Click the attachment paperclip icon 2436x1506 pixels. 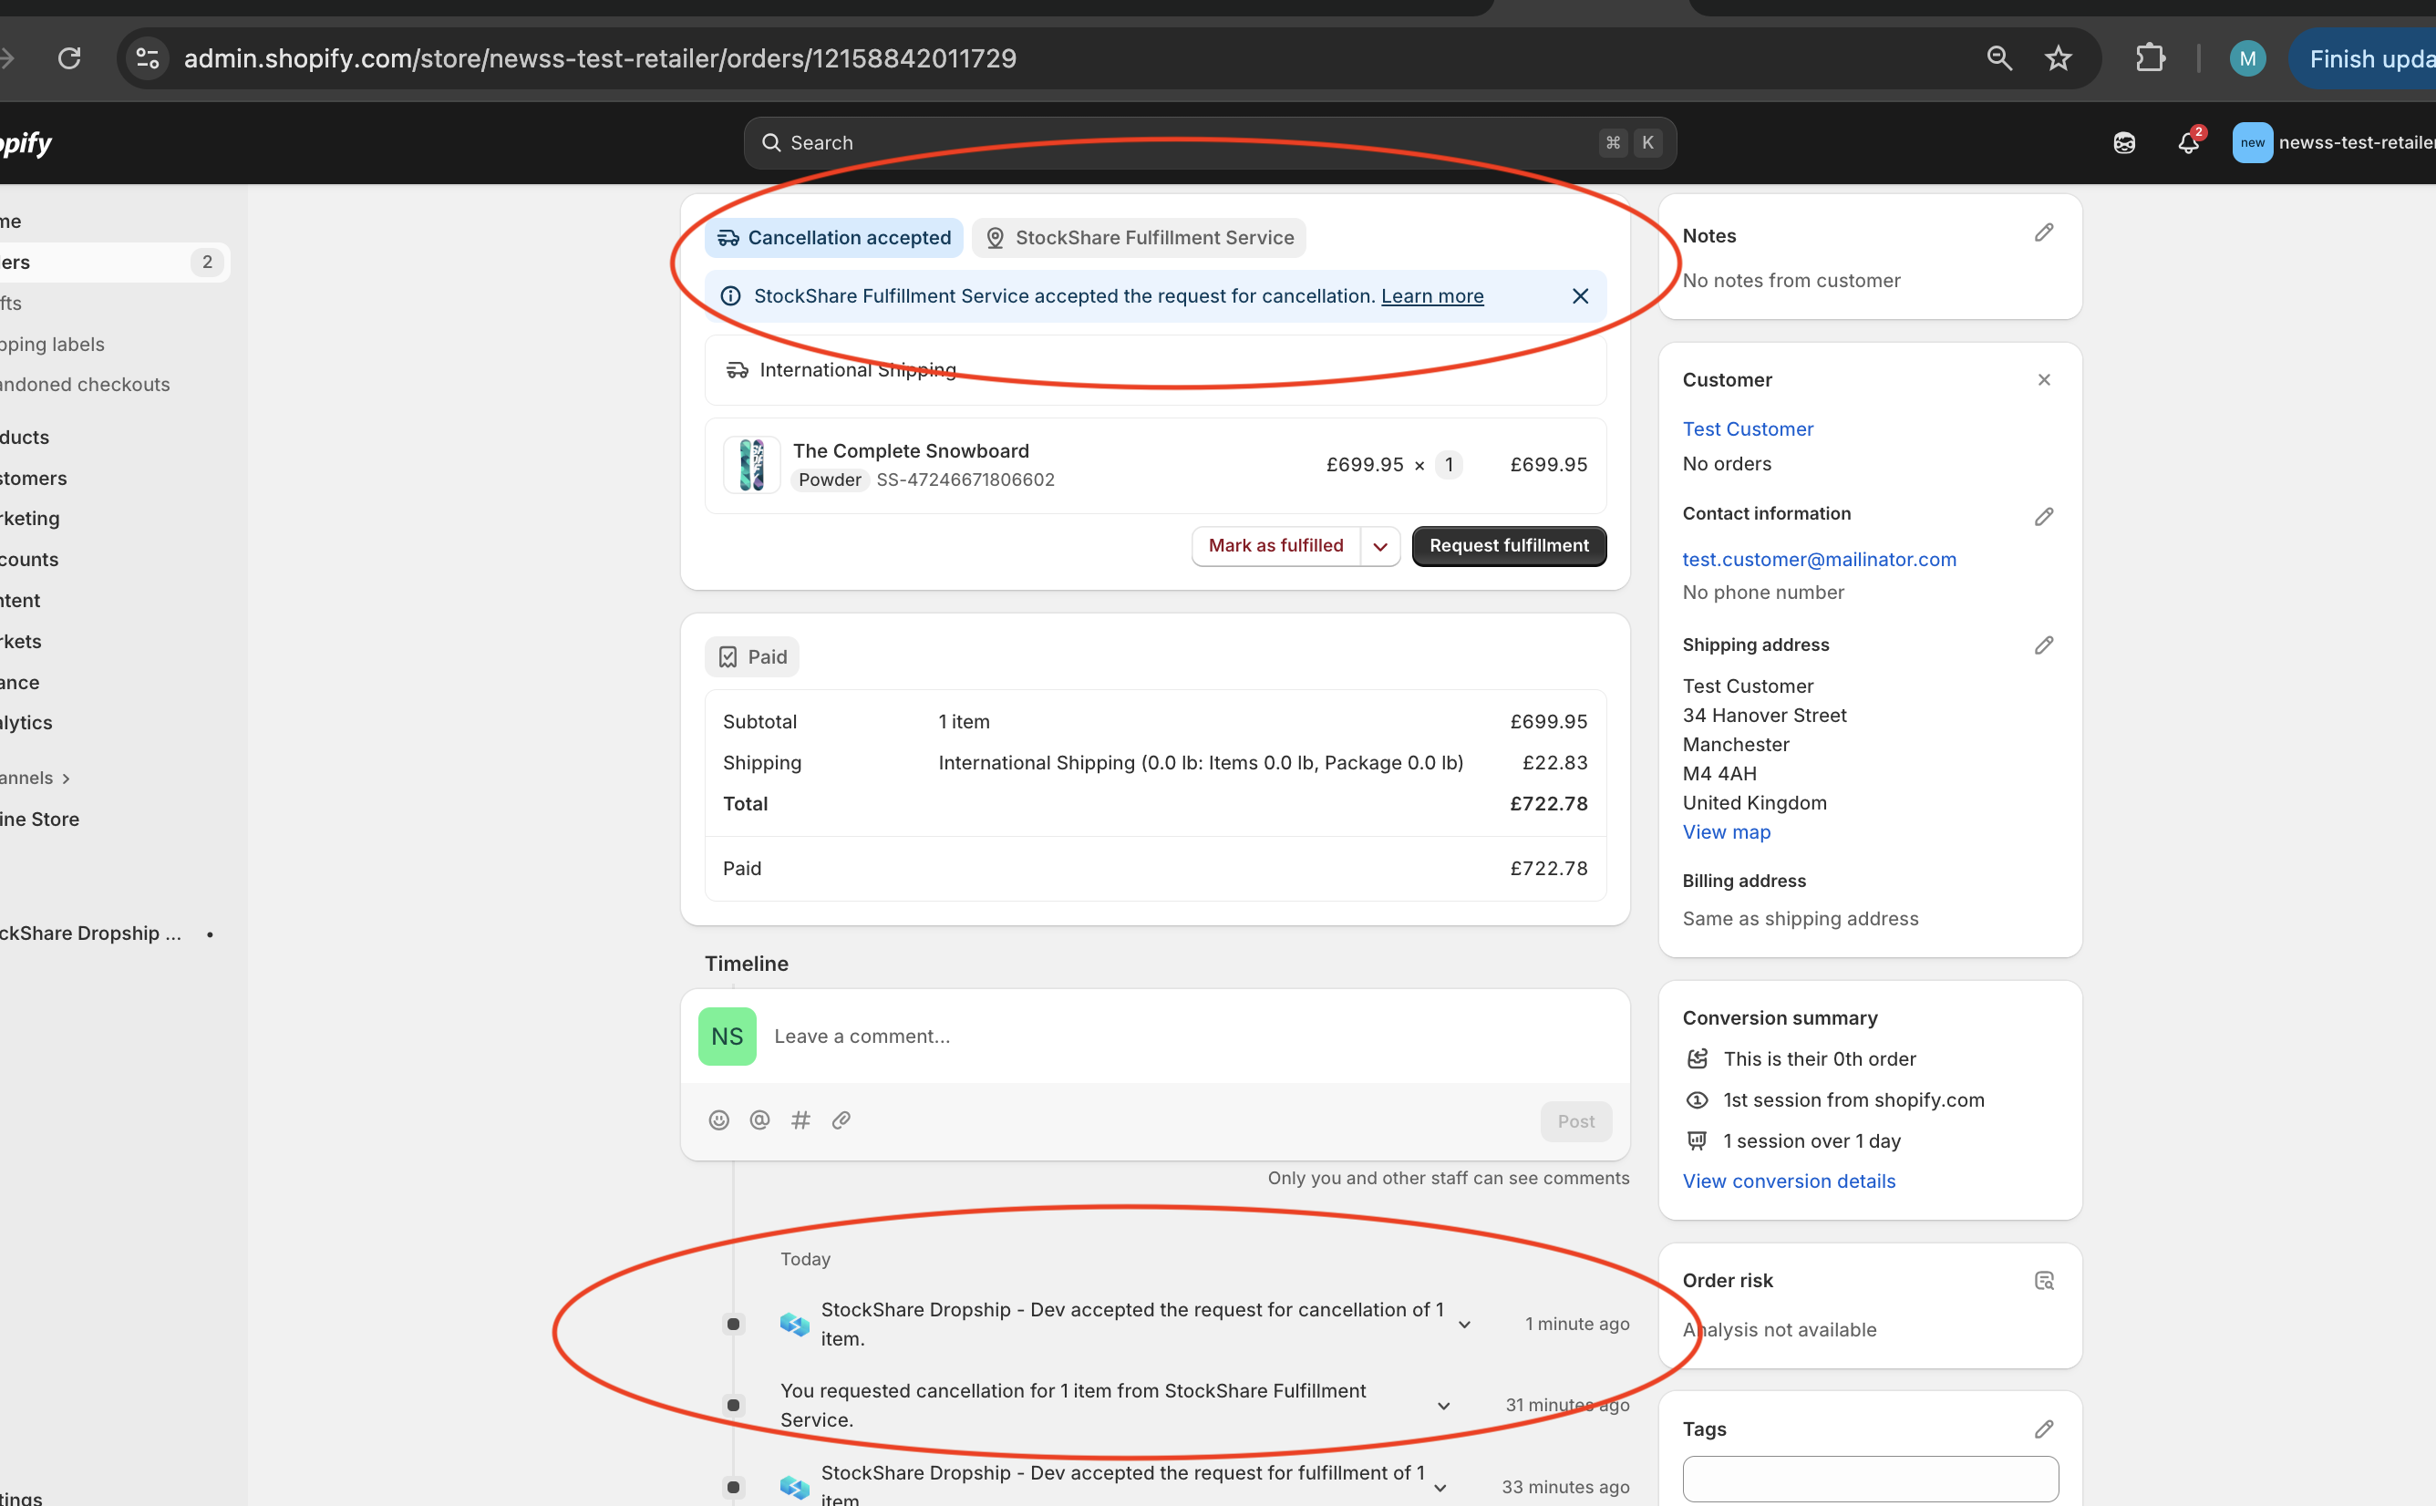841,1120
